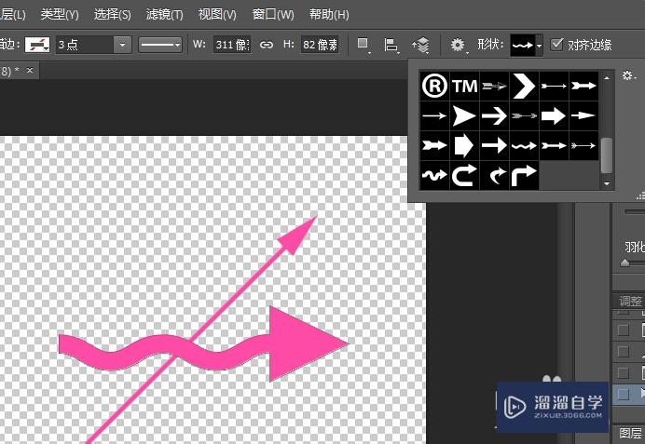Open the stroke line type dropdown
This screenshot has width=645, height=444.
[160, 45]
